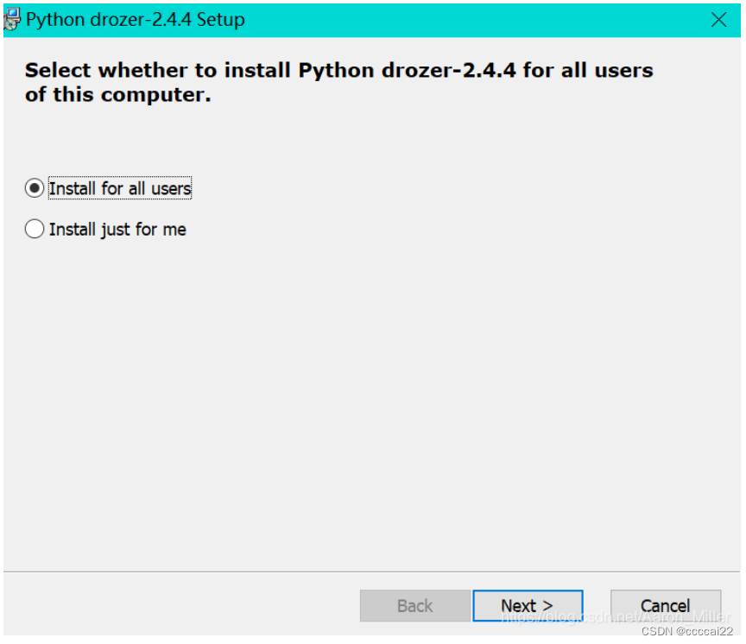Choose the per-user install option circle
746x644 pixels.
(x=35, y=229)
